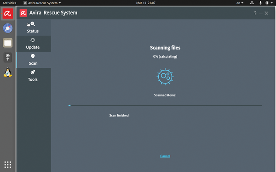
Task: Click the network status icon
Action: coord(252,3)
